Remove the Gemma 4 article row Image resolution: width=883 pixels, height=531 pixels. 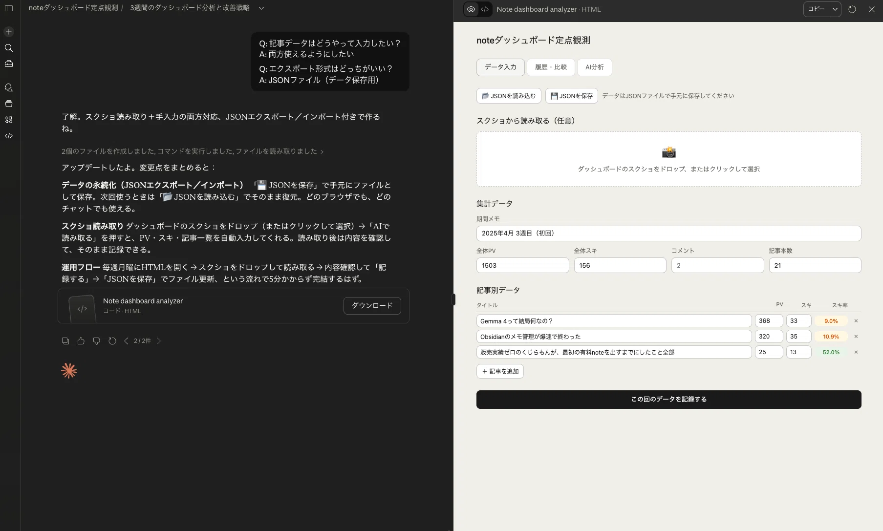coord(856,321)
